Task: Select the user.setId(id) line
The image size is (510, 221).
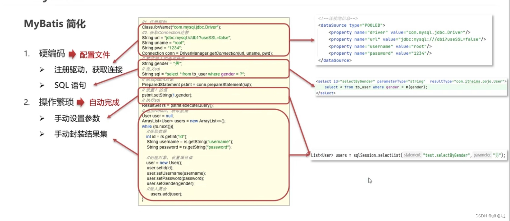Action: point(160,168)
